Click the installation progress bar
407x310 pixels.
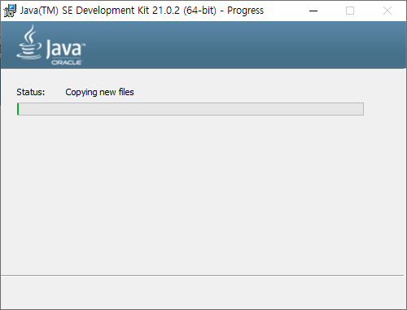click(x=190, y=109)
